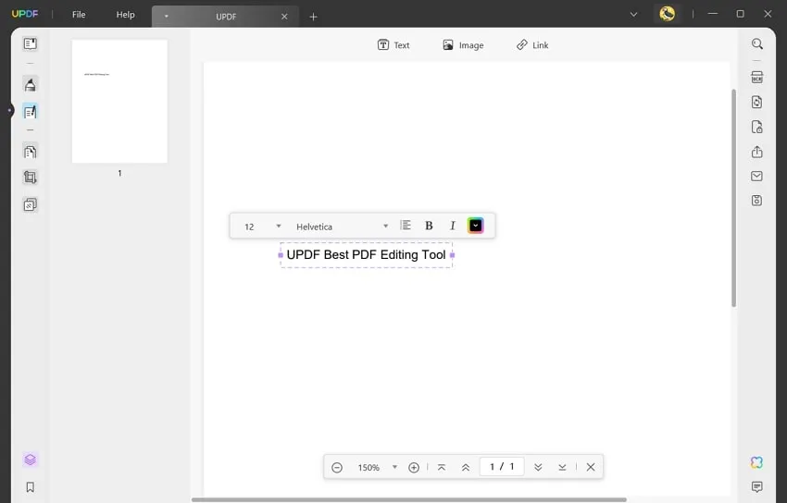Expand the tab list chevron
787x503 pixels.
click(634, 15)
